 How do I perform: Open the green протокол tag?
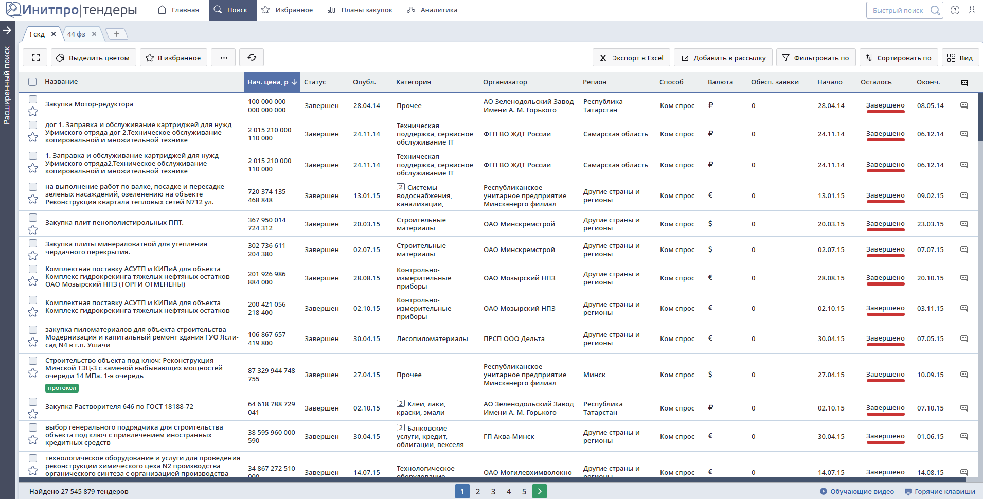[62, 388]
